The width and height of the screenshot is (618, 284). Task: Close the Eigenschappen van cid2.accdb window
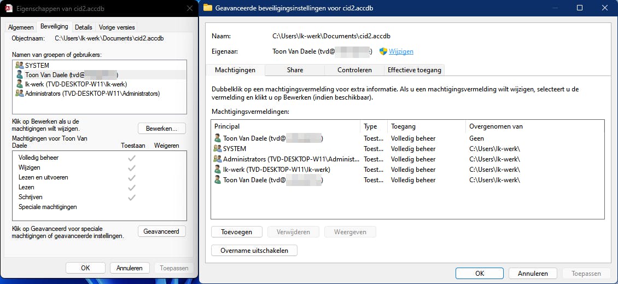coord(190,8)
